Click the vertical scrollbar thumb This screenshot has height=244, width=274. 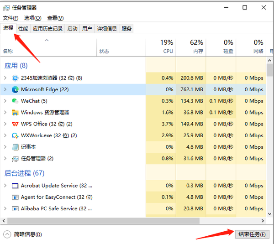click(x=269, y=70)
